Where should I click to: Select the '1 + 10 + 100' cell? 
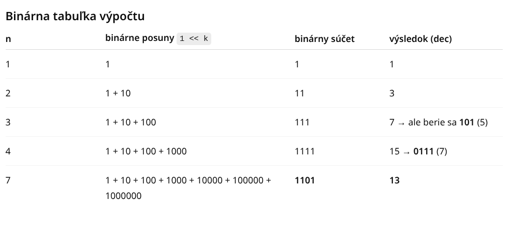pyautogui.click(x=130, y=122)
